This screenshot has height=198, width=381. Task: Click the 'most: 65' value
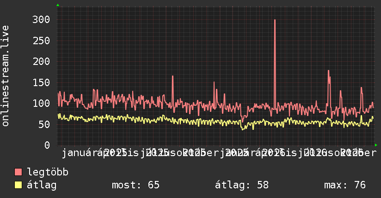coord(135,185)
